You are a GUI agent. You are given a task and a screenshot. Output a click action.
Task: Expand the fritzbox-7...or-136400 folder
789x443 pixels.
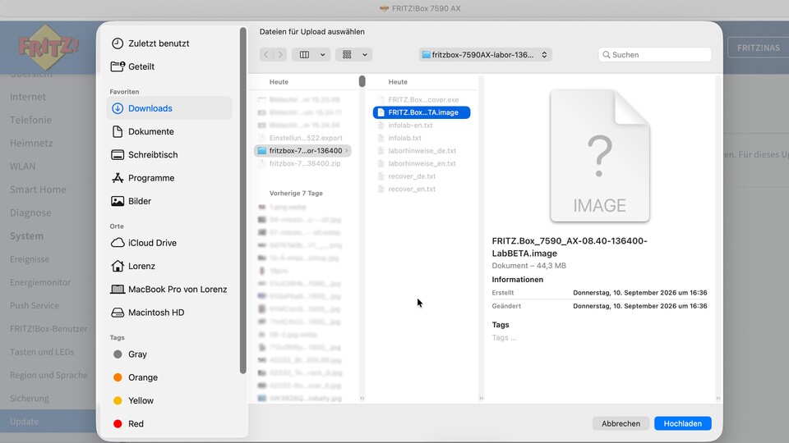point(302,151)
